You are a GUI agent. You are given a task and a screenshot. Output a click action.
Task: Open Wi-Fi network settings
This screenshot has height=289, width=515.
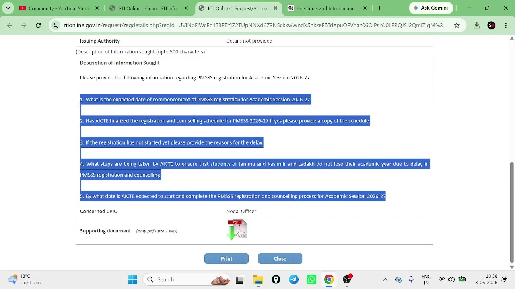click(442, 279)
